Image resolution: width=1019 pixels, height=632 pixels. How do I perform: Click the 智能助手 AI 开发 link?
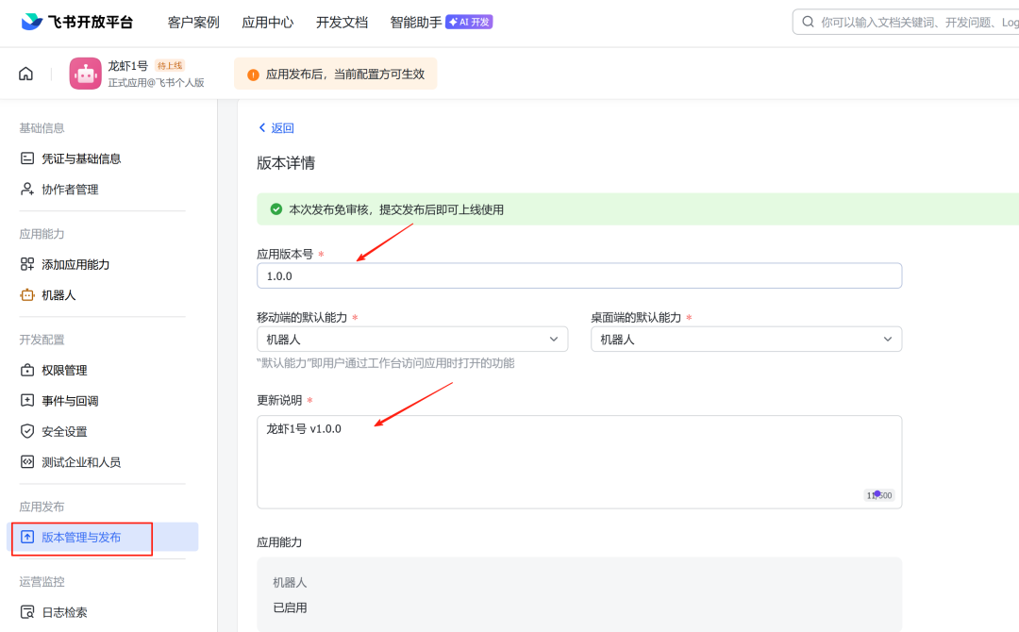441,22
